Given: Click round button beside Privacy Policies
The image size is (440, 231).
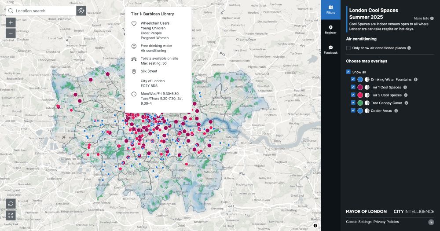Looking at the screenshot, I should [x=431, y=222].
